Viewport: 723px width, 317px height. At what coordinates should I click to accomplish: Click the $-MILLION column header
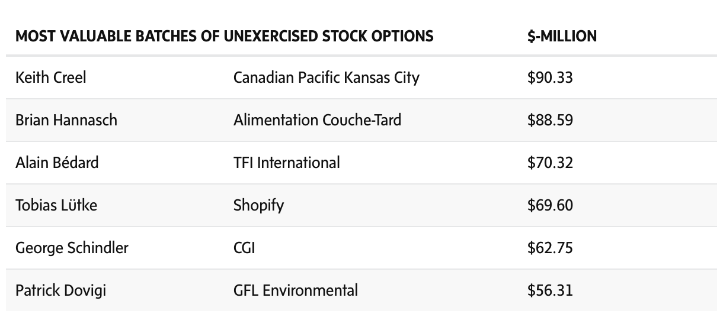[x=561, y=36]
